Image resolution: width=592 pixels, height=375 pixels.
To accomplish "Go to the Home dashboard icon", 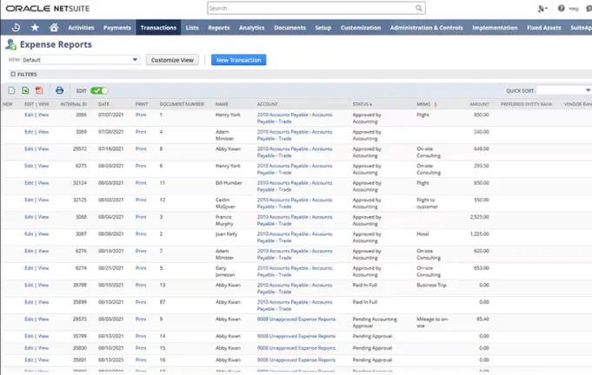I will [53, 28].
